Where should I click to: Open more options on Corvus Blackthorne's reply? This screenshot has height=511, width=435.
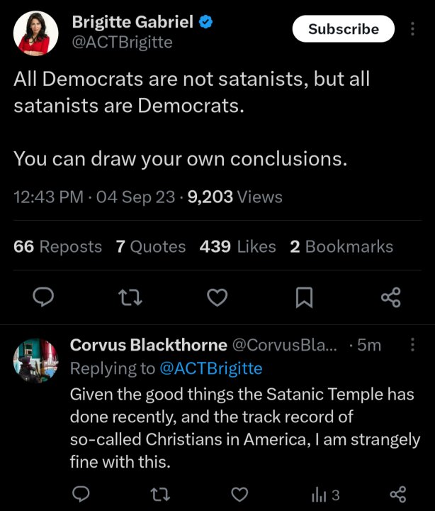tap(412, 344)
